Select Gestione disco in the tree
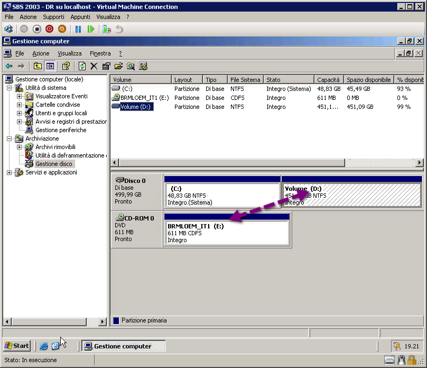 [x=54, y=164]
